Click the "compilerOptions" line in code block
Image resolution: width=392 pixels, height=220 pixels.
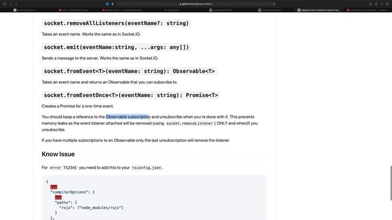(72, 192)
